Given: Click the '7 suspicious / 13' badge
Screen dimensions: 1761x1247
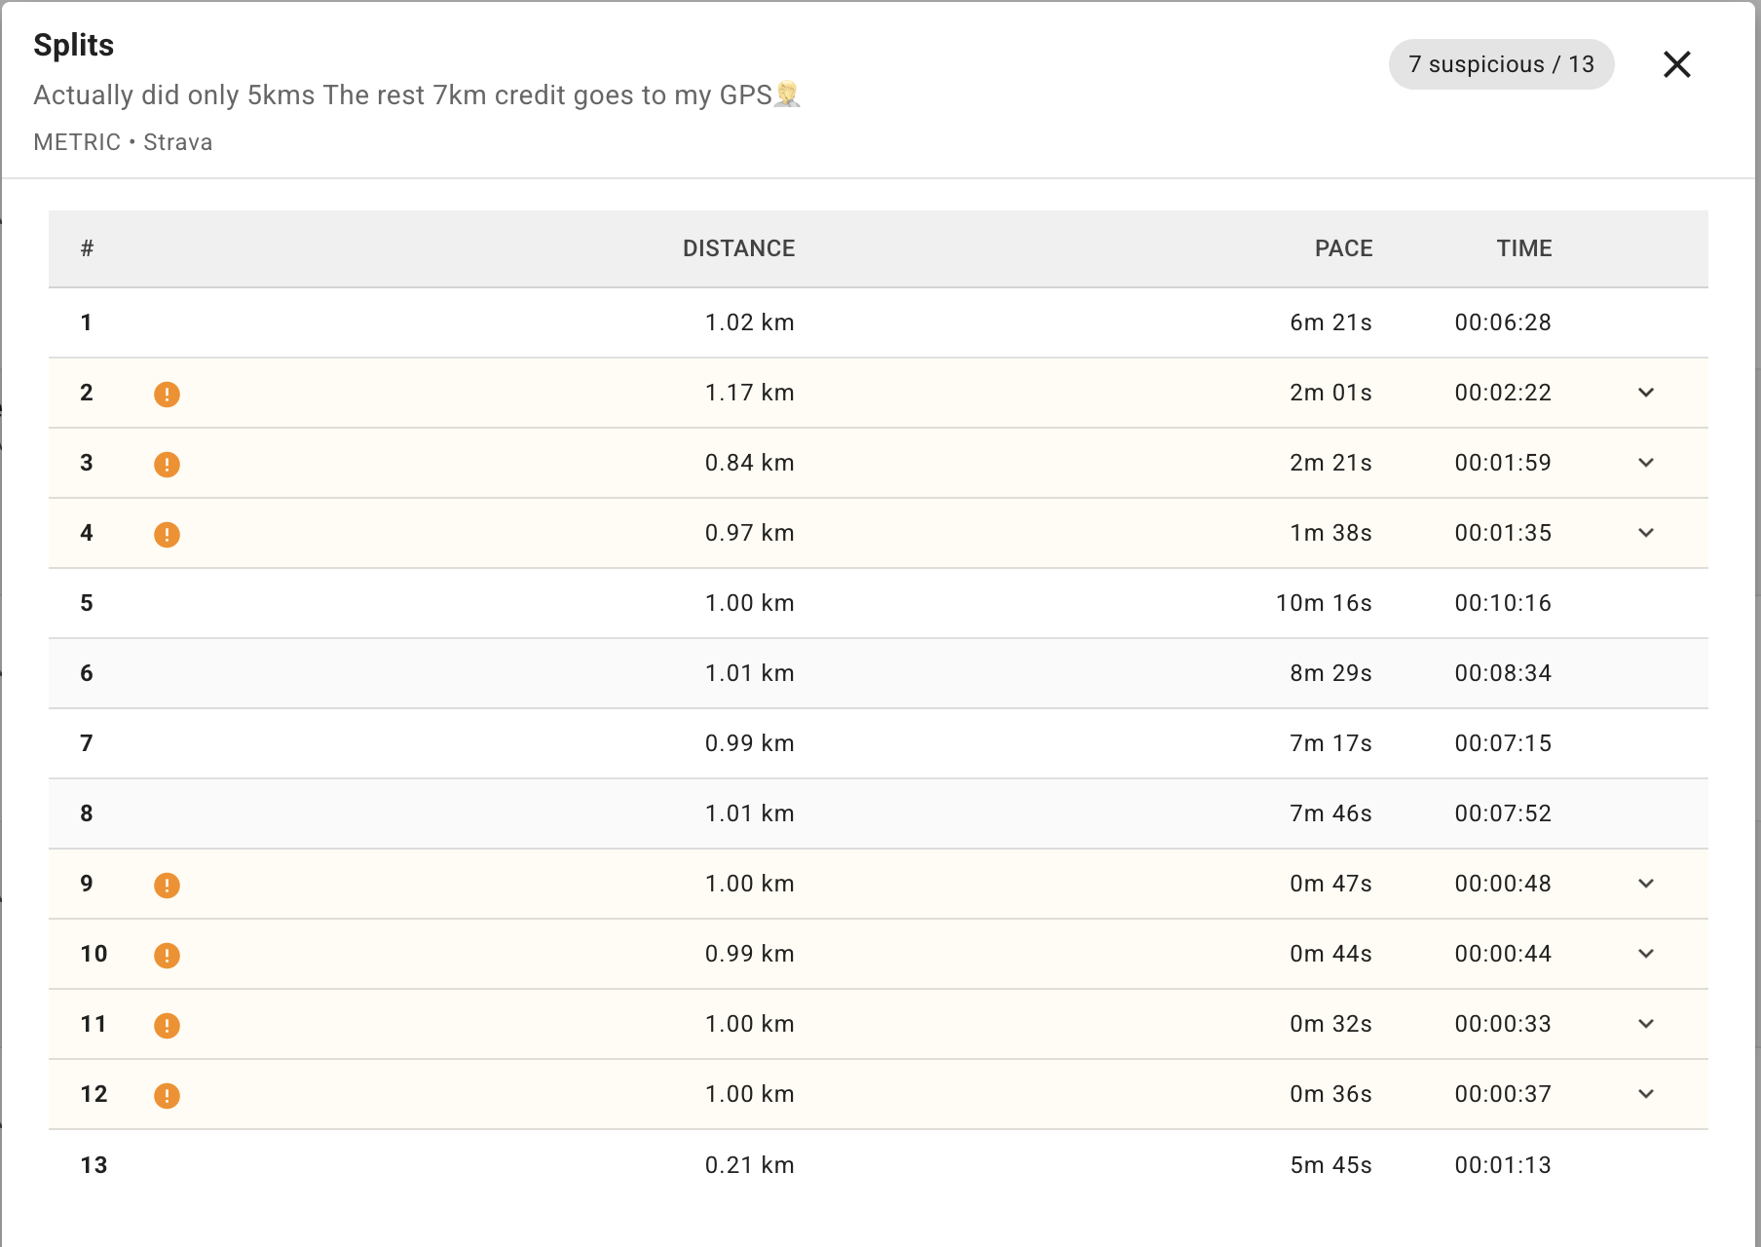Looking at the screenshot, I should tap(1501, 64).
